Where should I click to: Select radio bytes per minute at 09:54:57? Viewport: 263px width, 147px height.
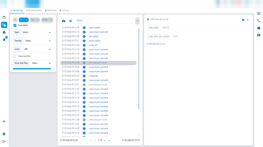point(98,85)
